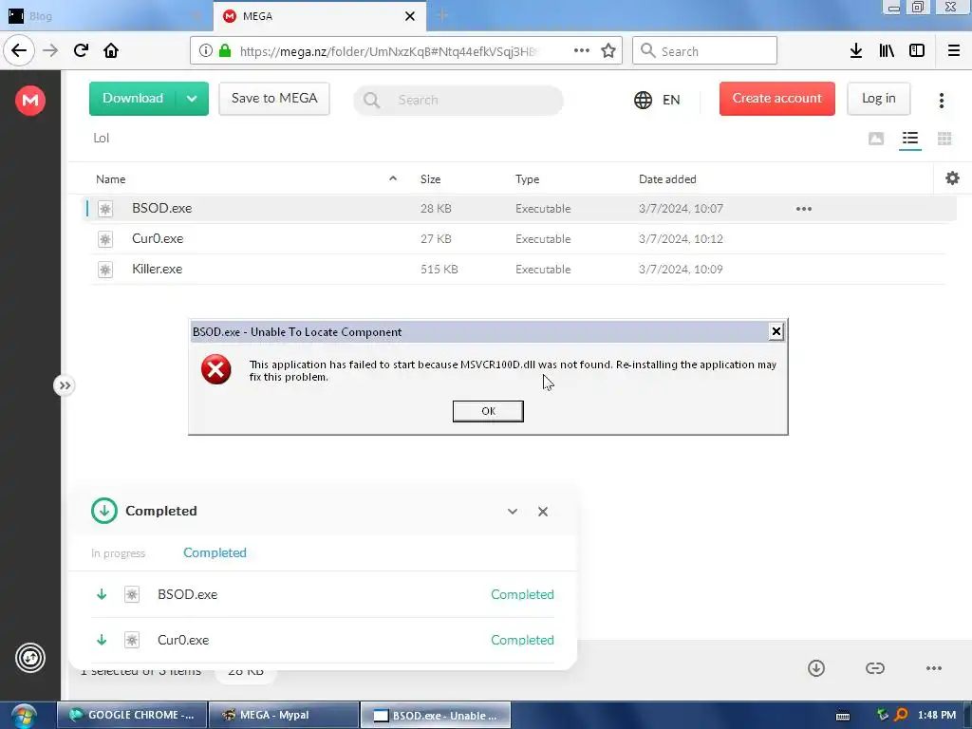
Task: Select the list view icon
Action: click(x=910, y=139)
